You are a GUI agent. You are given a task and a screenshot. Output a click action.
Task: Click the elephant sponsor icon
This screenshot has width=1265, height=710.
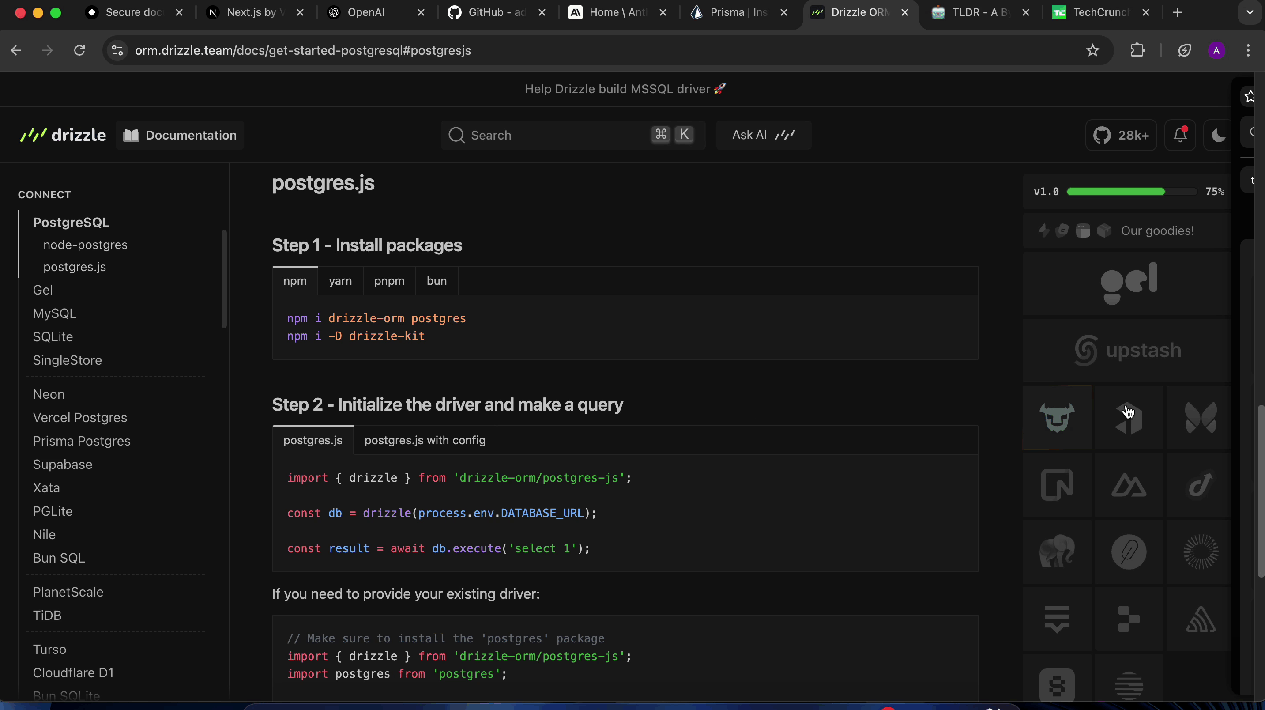coord(1057,552)
